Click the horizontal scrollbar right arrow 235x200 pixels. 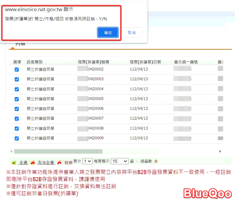click(220, 152)
